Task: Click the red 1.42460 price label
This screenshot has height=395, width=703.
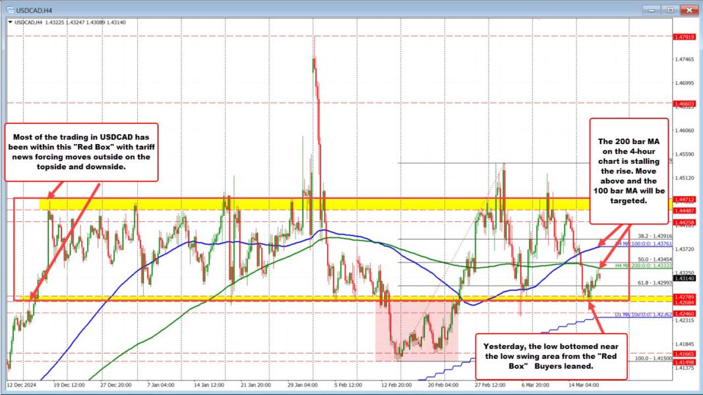Action: (x=684, y=313)
